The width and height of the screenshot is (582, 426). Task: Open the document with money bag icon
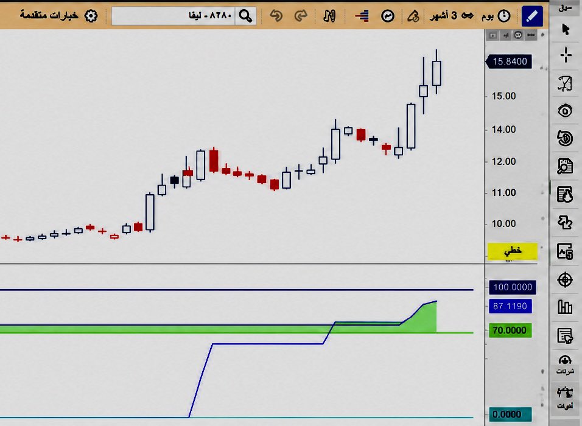565,195
